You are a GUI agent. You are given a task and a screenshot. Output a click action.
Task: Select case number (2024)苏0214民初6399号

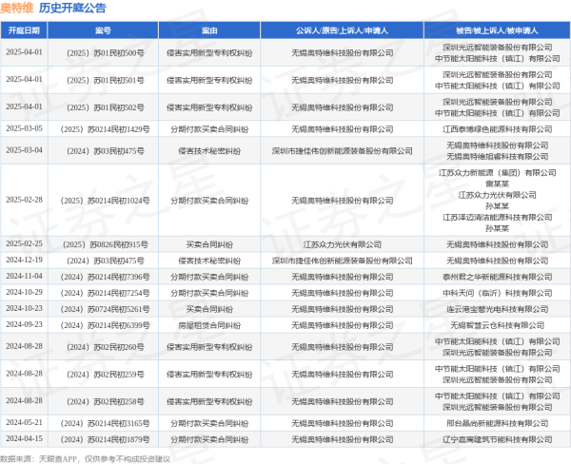coord(105,325)
